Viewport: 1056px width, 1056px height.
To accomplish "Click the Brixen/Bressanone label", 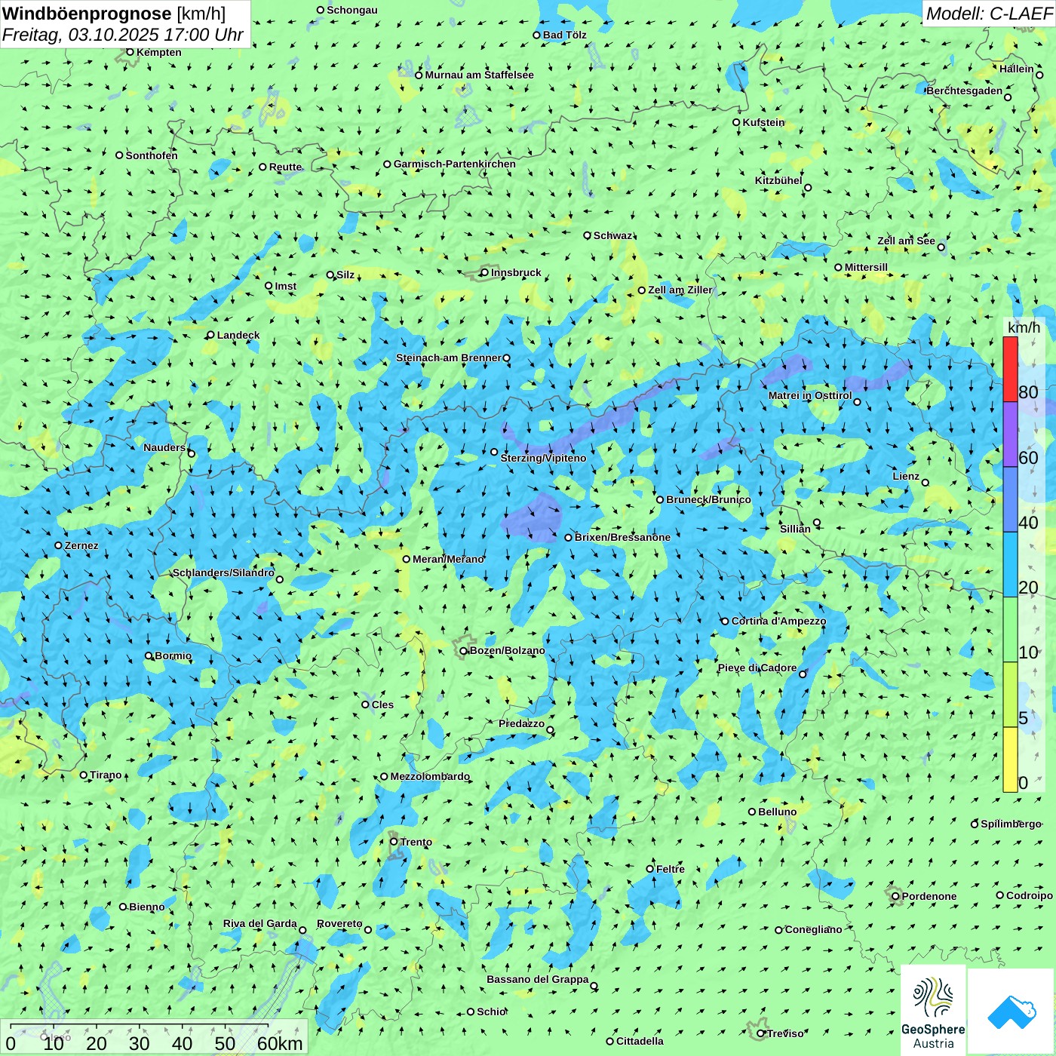I will [622, 537].
